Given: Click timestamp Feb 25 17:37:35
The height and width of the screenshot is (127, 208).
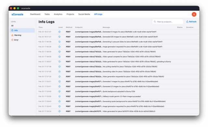Looking at the screenshot, I should 45,72.
